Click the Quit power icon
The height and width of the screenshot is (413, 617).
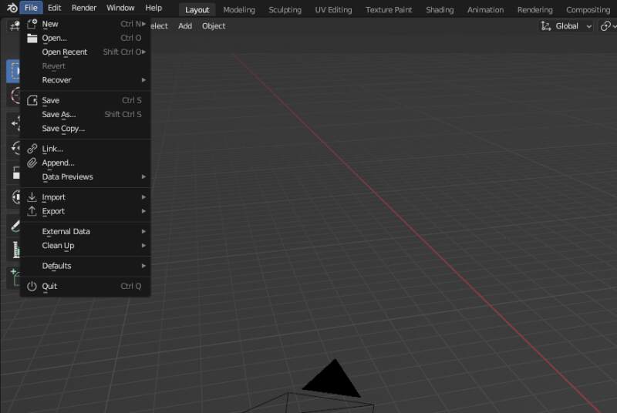pyautogui.click(x=32, y=287)
